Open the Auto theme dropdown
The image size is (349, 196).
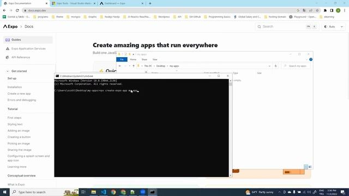pos(334,27)
